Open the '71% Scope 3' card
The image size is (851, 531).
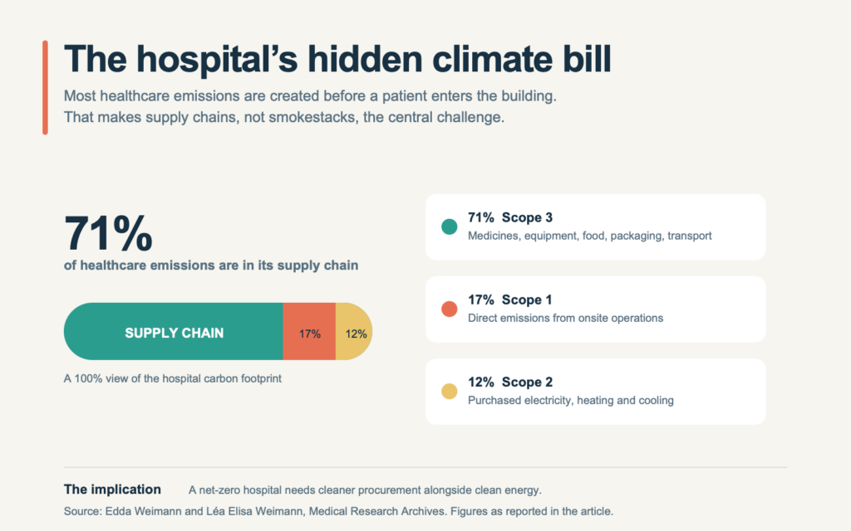(x=595, y=227)
